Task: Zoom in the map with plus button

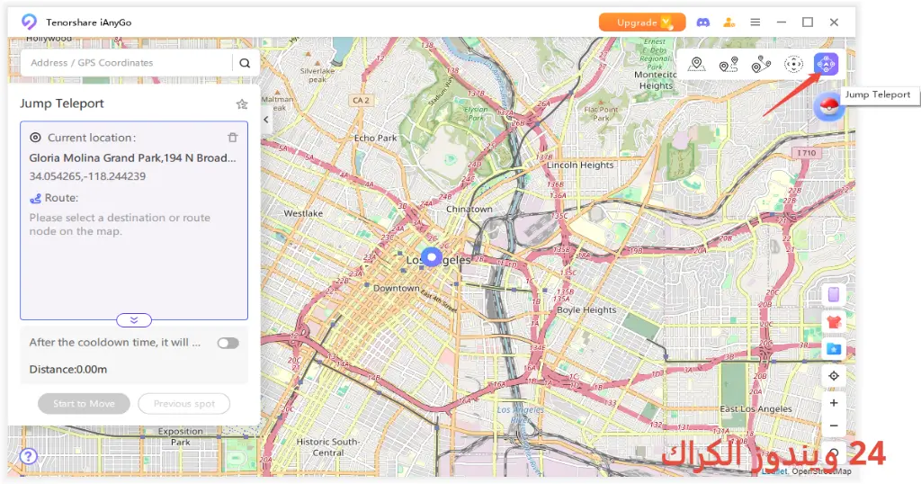Action: tap(834, 403)
